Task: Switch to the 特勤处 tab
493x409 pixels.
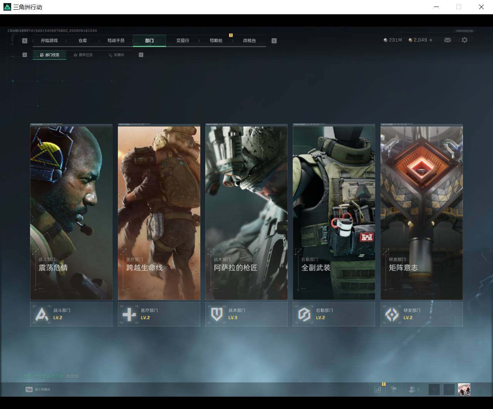Action: [x=216, y=40]
